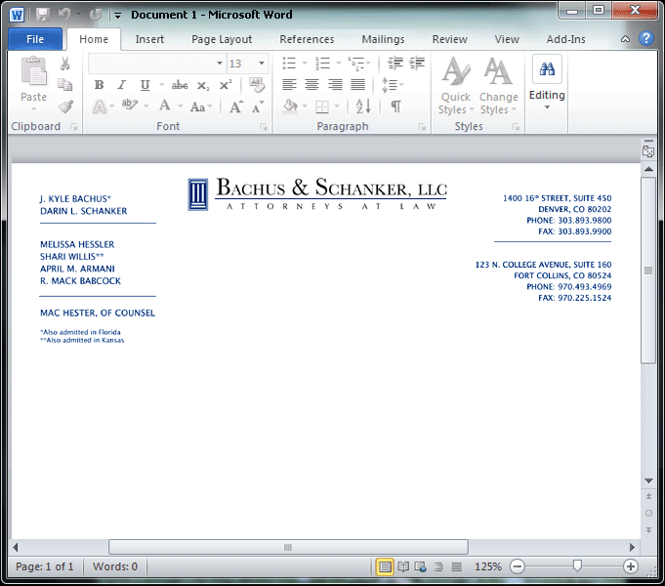Switch to Draft view

click(x=456, y=566)
